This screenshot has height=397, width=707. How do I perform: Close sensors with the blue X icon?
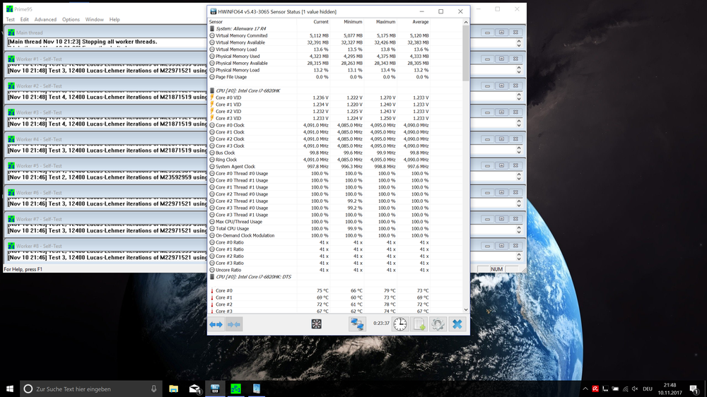click(x=457, y=324)
